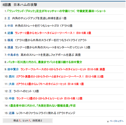Select text ライトへのヒット 1,3塁
Screen dimensions: 126x125
click(x=26, y=91)
